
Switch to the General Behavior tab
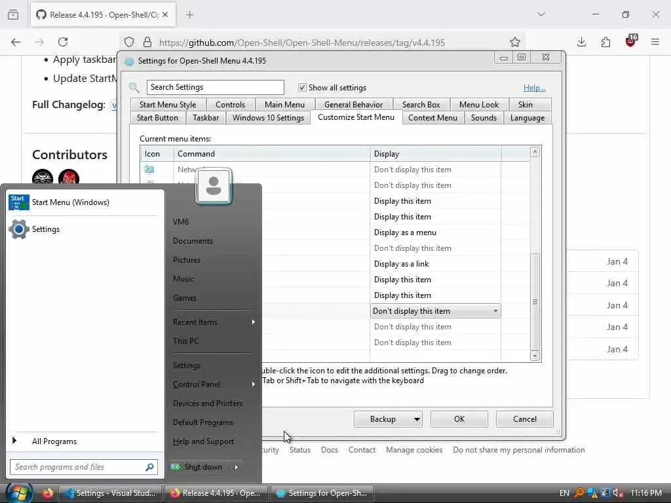(x=353, y=105)
